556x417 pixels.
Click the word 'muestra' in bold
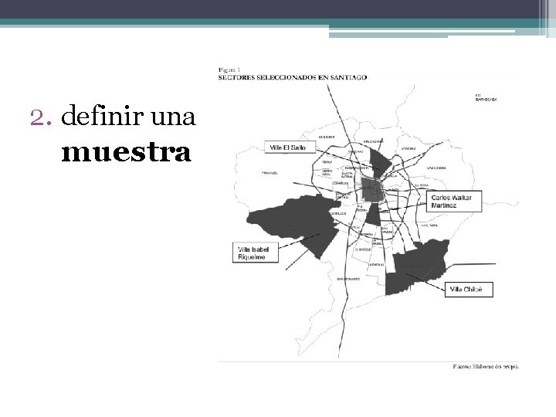point(126,152)
